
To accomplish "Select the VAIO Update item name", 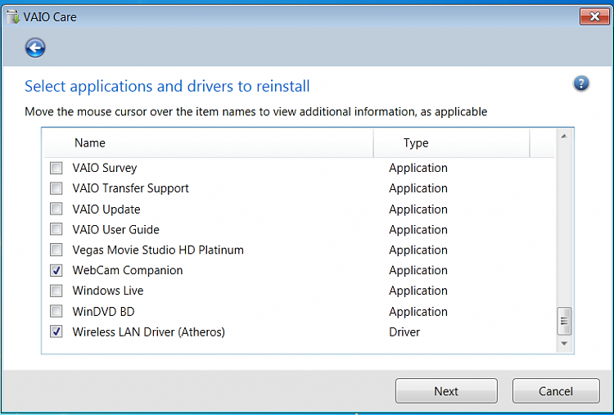I will (x=106, y=209).
